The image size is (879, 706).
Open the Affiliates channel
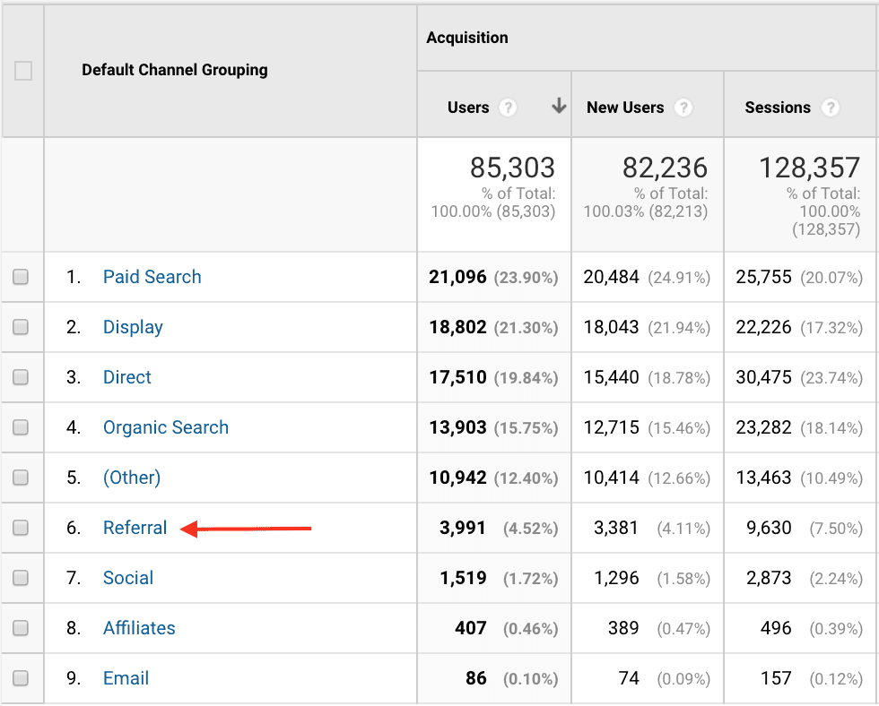pos(139,628)
